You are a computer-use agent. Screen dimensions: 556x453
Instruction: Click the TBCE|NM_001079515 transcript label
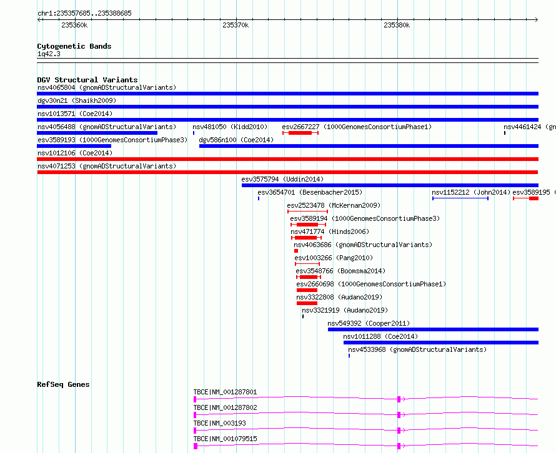point(225,439)
